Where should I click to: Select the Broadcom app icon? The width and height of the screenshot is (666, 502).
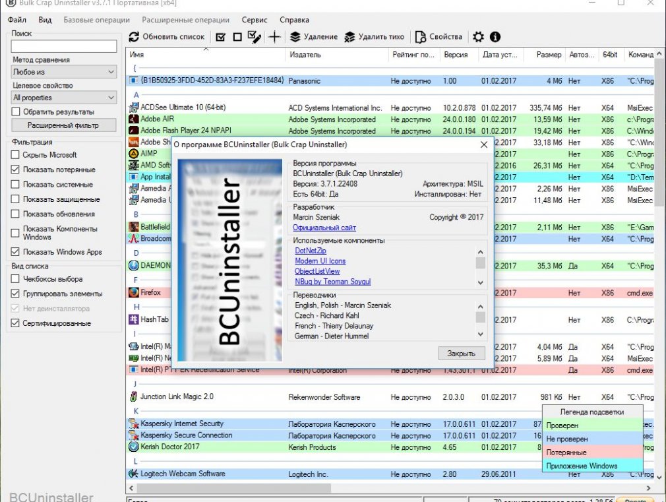(134, 238)
